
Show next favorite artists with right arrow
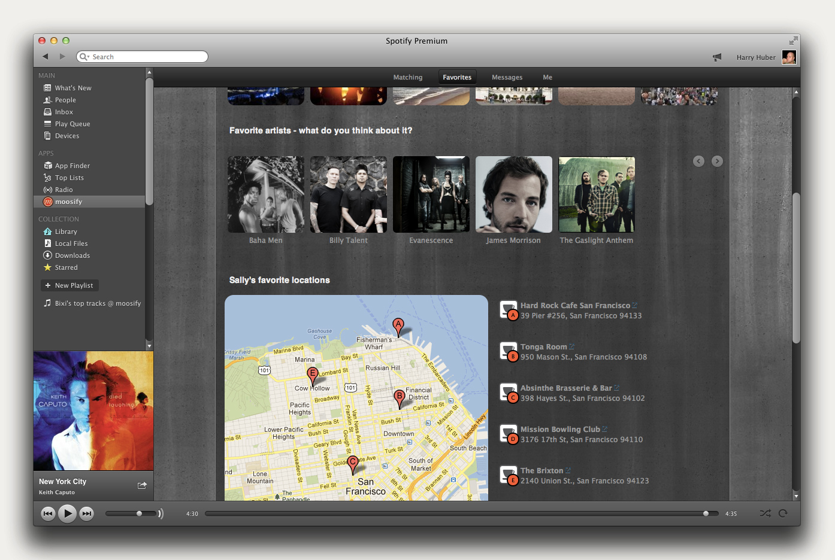click(717, 161)
